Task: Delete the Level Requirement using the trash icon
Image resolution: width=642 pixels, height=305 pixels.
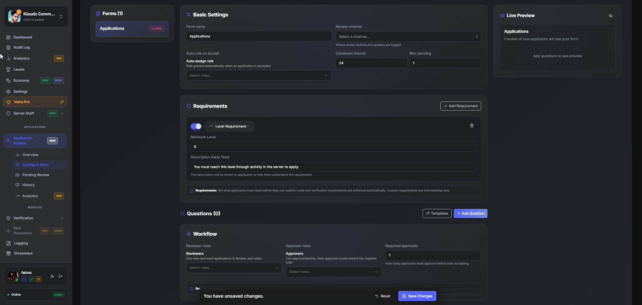Action: [x=472, y=126]
